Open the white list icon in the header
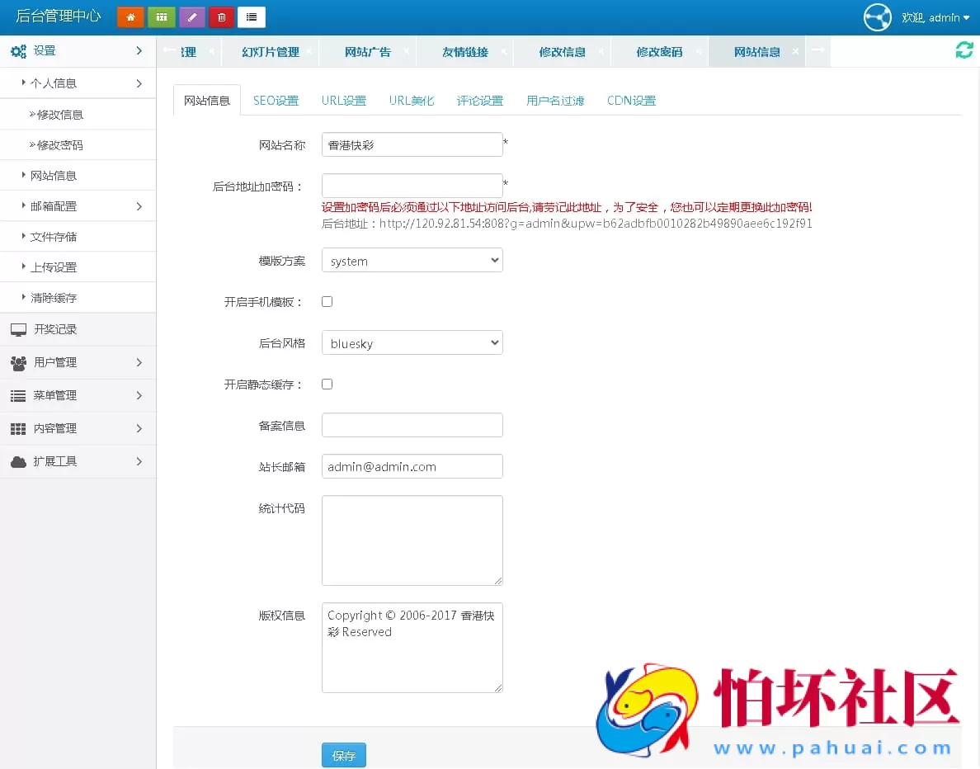This screenshot has width=980, height=769. (x=252, y=17)
